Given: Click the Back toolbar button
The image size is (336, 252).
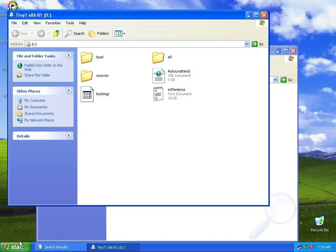Looking at the screenshot, I should point(20,33).
